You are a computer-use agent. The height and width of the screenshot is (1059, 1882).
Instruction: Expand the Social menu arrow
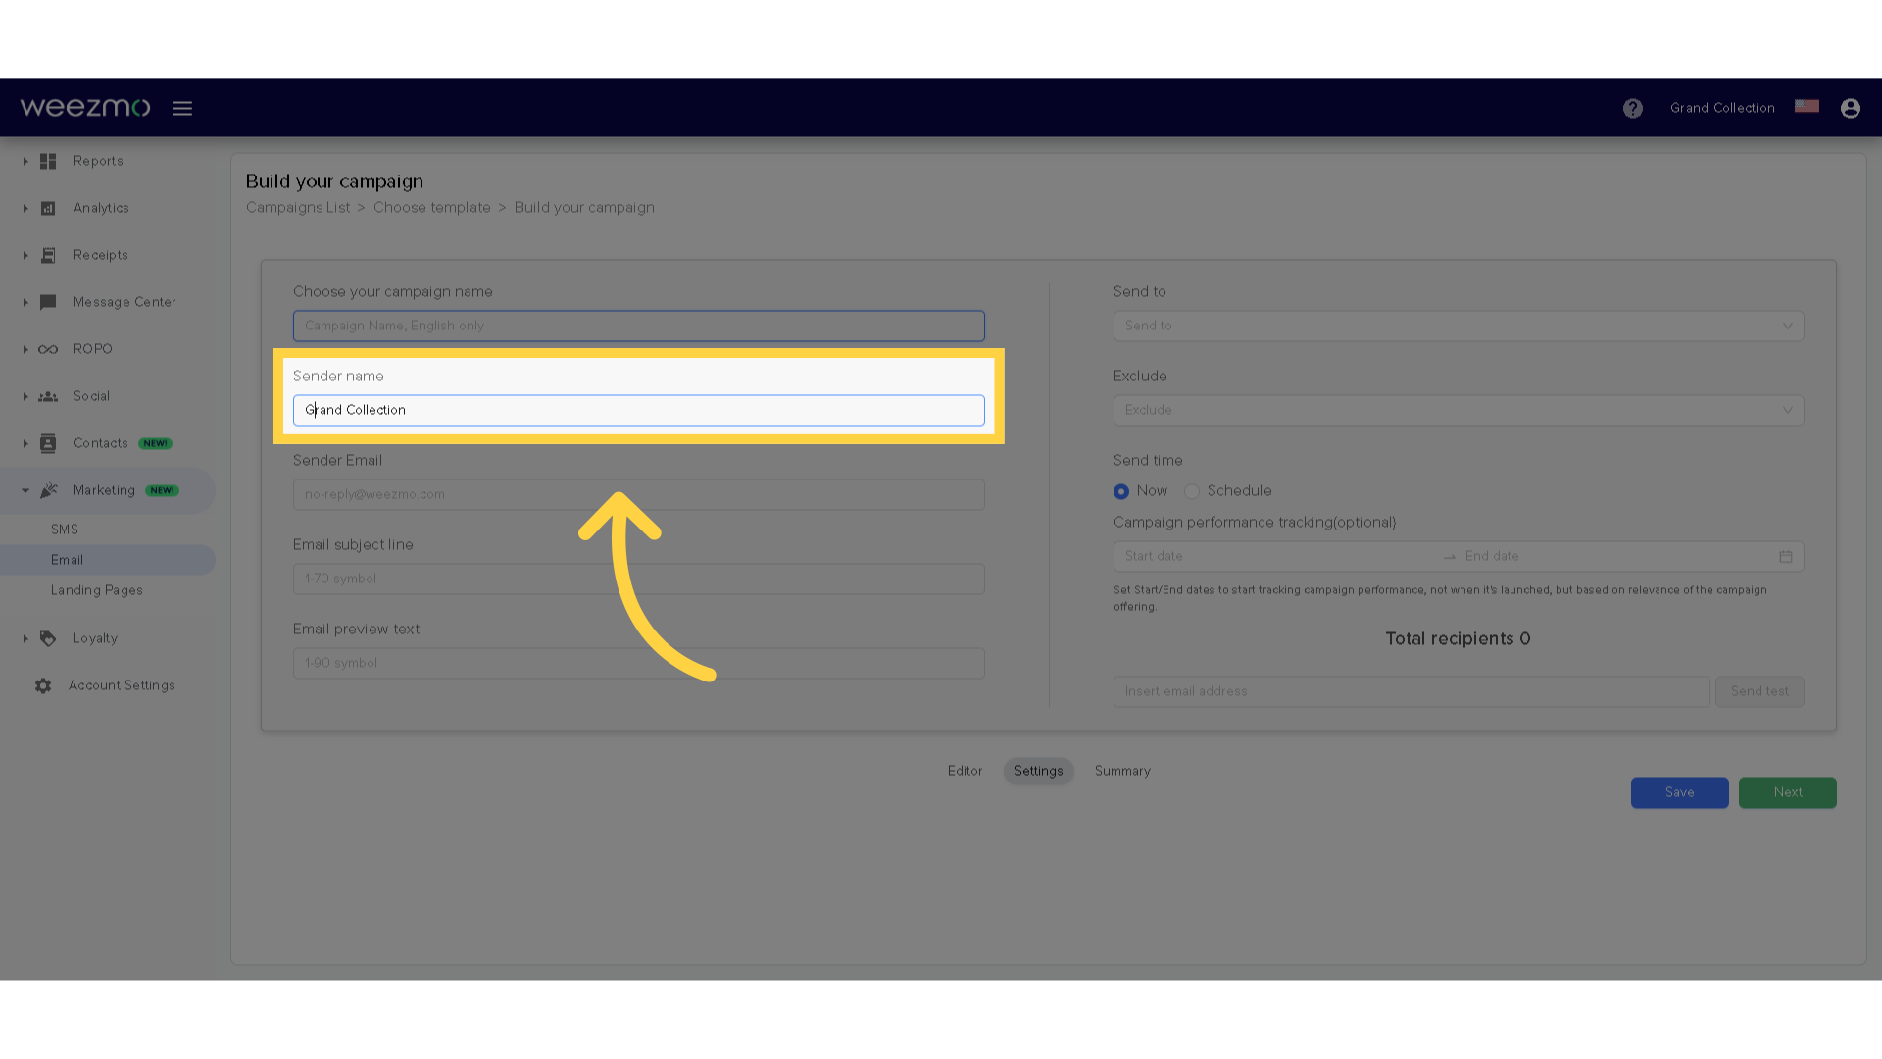click(x=25, y=396)
